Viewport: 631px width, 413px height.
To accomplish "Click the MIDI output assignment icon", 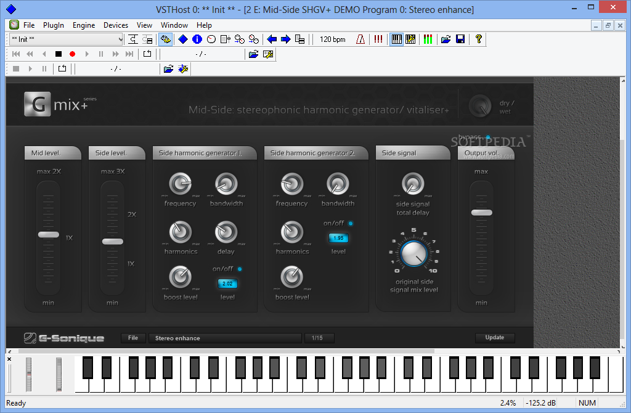I will (x=253, y=39).
